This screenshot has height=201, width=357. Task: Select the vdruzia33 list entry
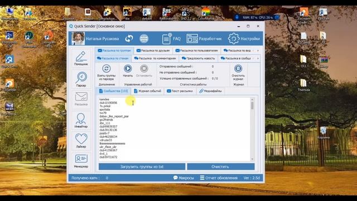point(105,140)
